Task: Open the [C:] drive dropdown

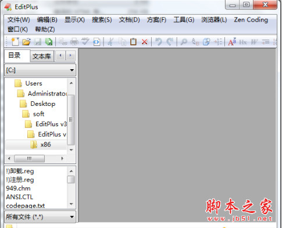Action: pos(40,70)
